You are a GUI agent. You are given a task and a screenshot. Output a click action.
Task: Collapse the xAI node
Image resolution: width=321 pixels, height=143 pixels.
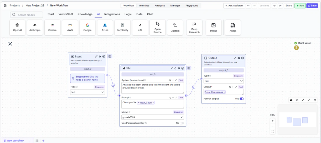[172, 68]
